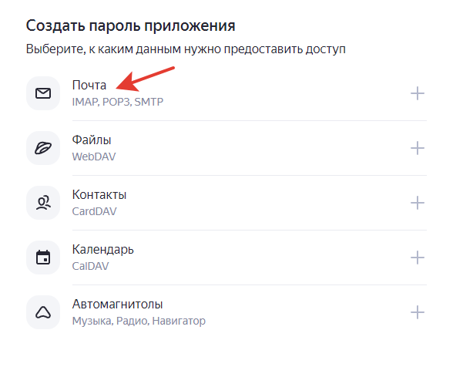Click the Контакты people icon
Screen dimensions: 473x367
click(43, 203)
